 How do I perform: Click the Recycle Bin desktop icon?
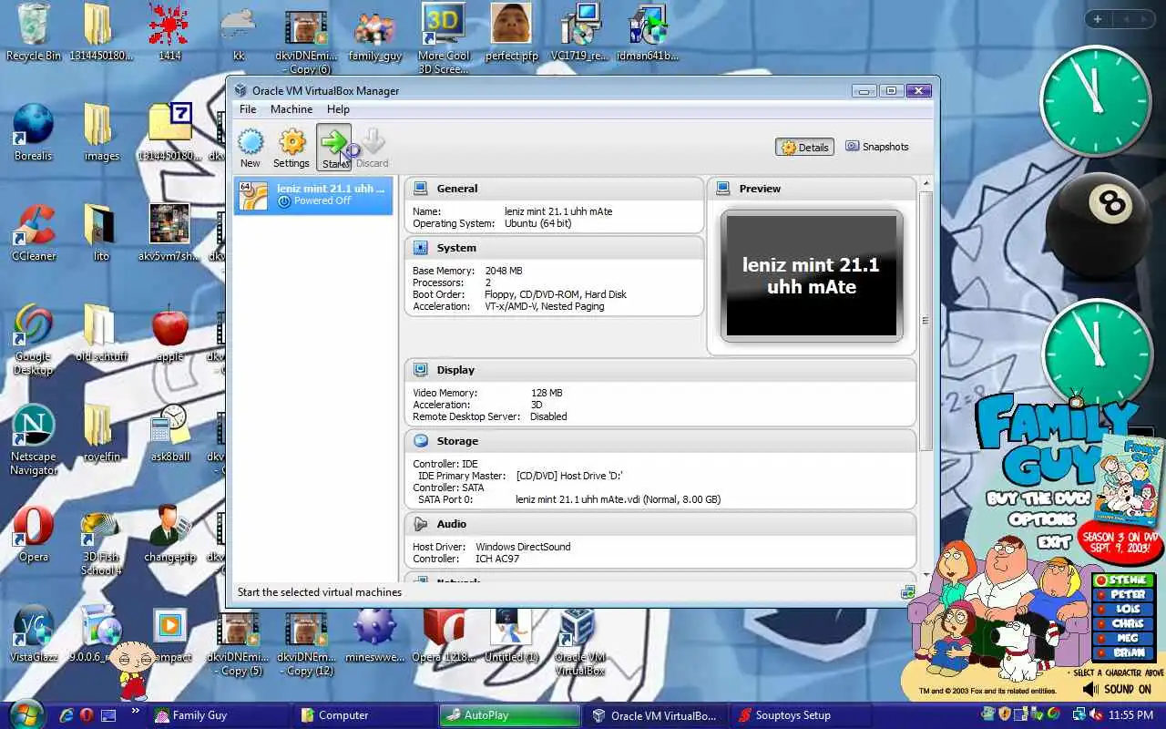(34, 33)
